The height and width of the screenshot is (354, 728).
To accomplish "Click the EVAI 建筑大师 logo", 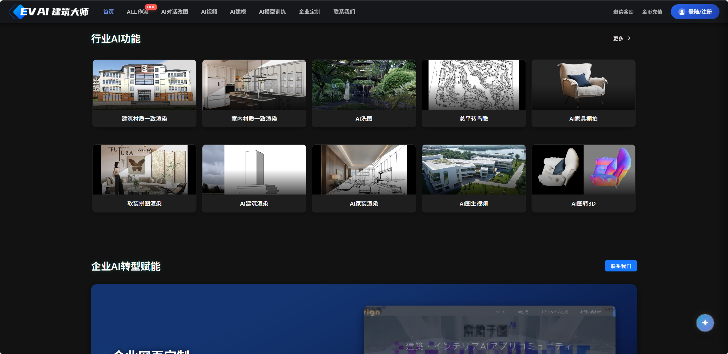I will [49, 12].
